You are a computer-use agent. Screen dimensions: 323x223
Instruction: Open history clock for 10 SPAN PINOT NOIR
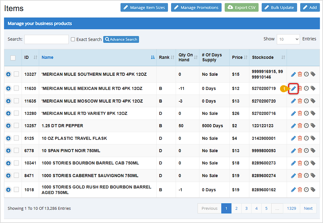pos(306,151)
